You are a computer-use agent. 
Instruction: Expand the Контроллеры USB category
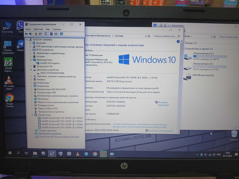[x=32, y=93]
